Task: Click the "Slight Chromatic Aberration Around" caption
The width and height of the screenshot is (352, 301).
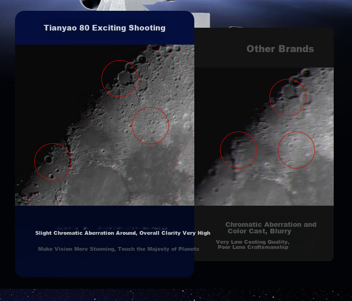Action: [x=123, y=233]
